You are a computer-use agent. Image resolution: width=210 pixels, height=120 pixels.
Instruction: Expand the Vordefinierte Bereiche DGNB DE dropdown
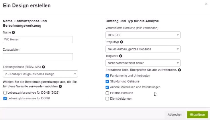point(143,35)
